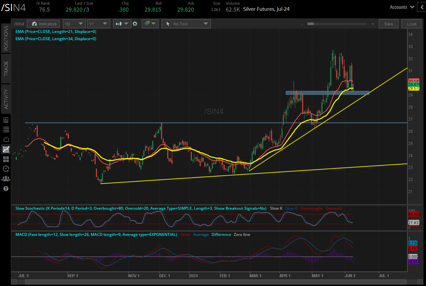Open the four-square grid layout icon
Image resolution: width=426 pixels, height=286 pixels.
click(6, 159)
